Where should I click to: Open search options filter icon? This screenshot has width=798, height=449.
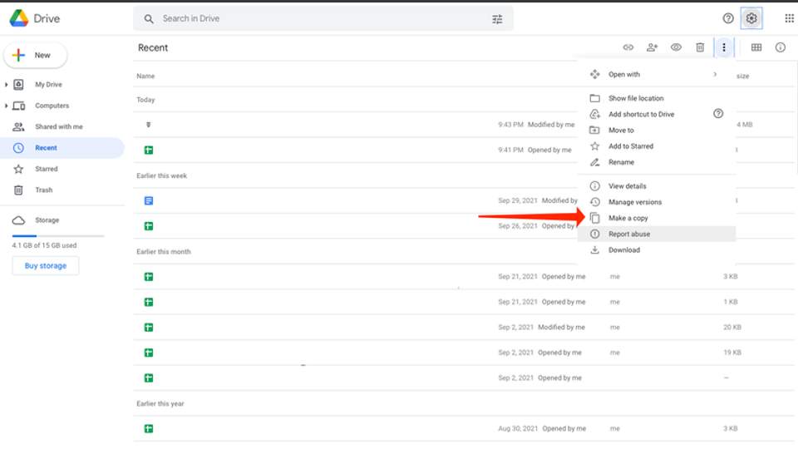click(497, 19)
